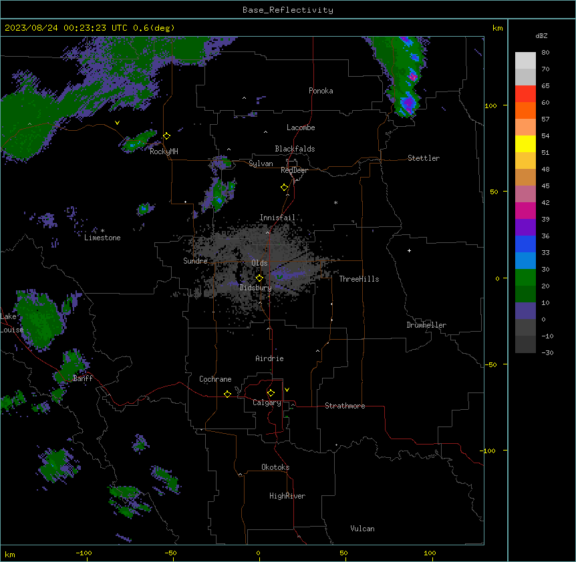This screenshot has width=576, height=562.
Task: Click the ThreeHills town label
Action: point(359,279)
